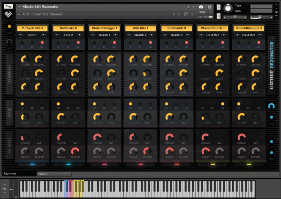Screen dimensions: 281x199
Task: Open the wrench instrument options icon
Action: coord(8,6)
